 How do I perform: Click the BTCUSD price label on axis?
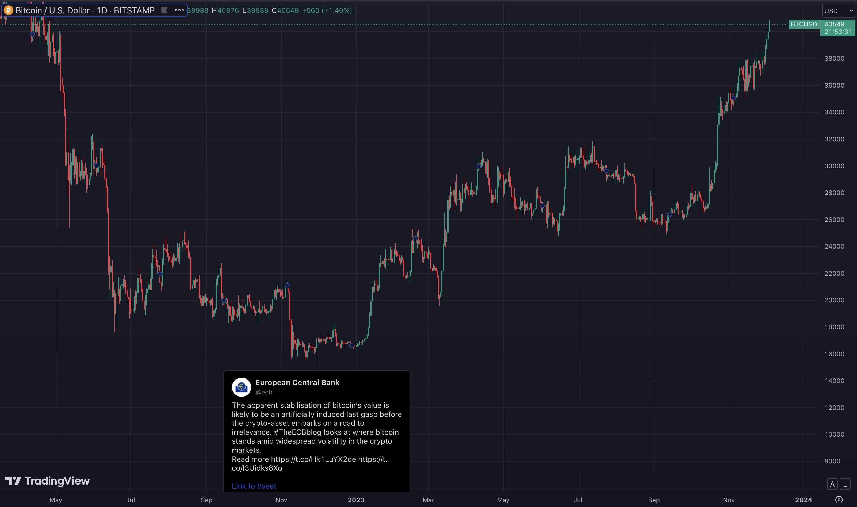[x=804, y=24]
